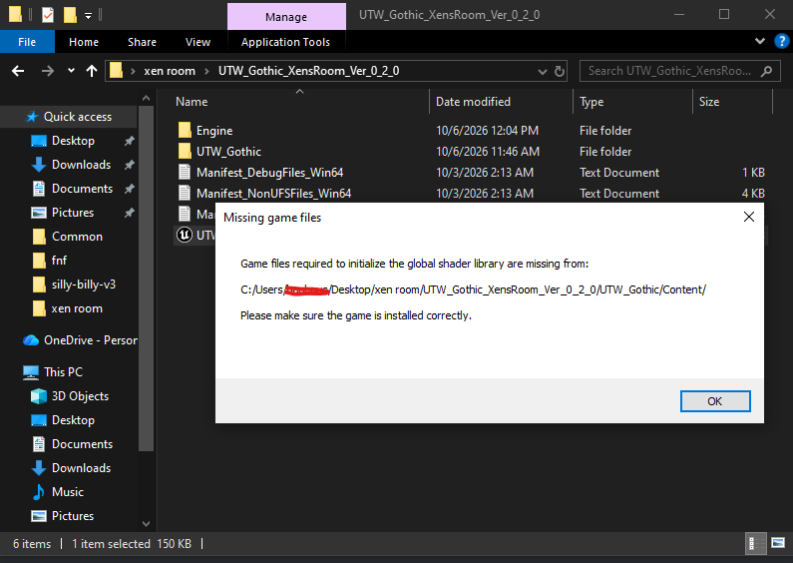The width and height of the screenshot is (793, 563).
Task: Select the Manage contextual tab
Action: click(286, 17)
